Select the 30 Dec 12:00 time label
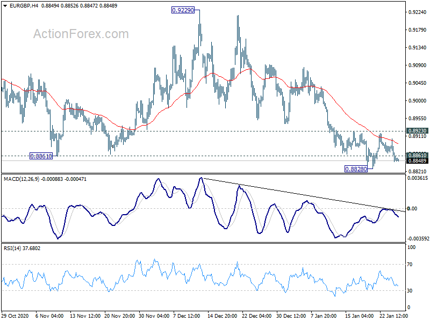This screenshot has width=430, height=322. click(x=291, y=316)
